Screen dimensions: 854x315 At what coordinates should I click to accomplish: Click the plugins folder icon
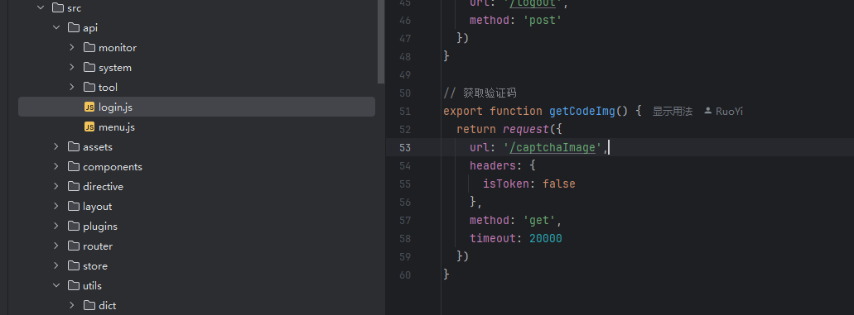[74, 227]
